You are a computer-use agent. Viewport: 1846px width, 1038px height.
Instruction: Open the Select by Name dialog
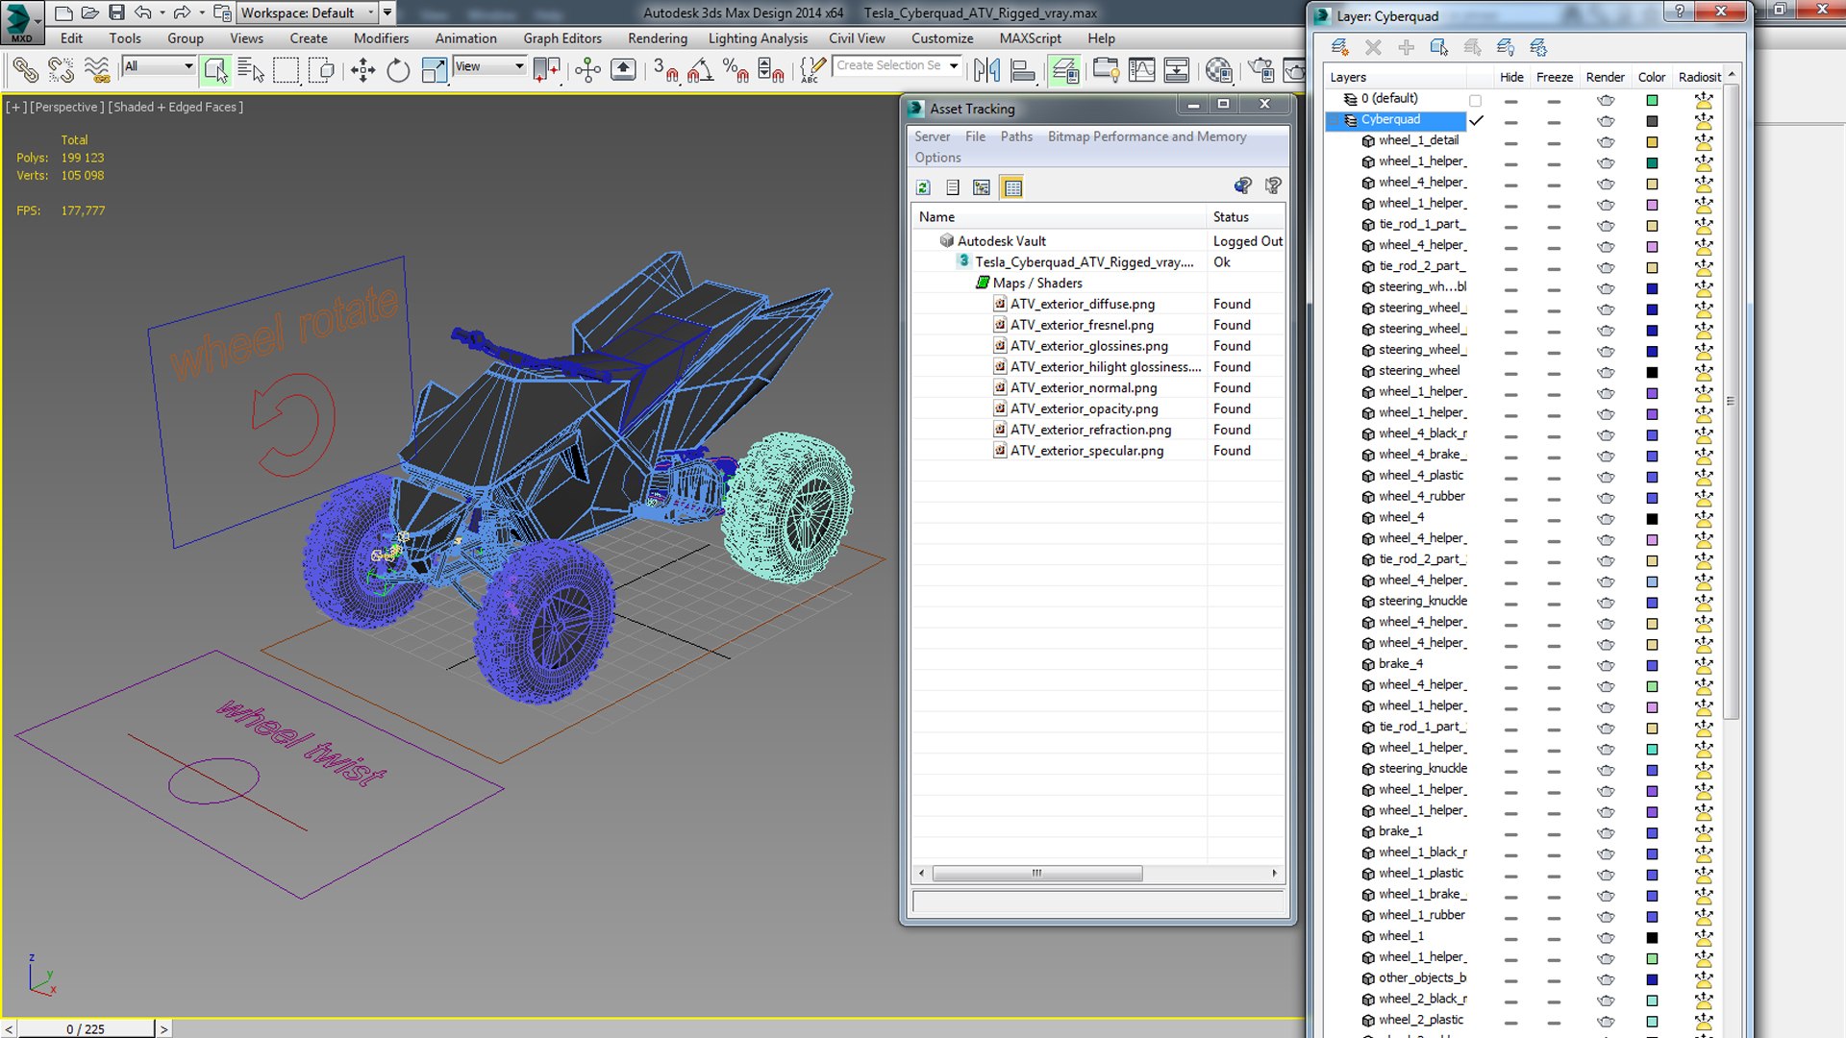tap(250, 70)
